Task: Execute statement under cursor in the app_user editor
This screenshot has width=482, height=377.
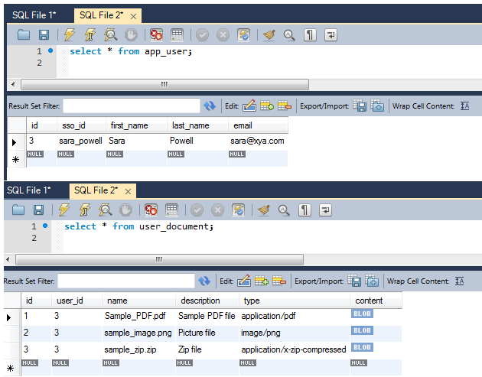Action: click(x=90, y=35)
